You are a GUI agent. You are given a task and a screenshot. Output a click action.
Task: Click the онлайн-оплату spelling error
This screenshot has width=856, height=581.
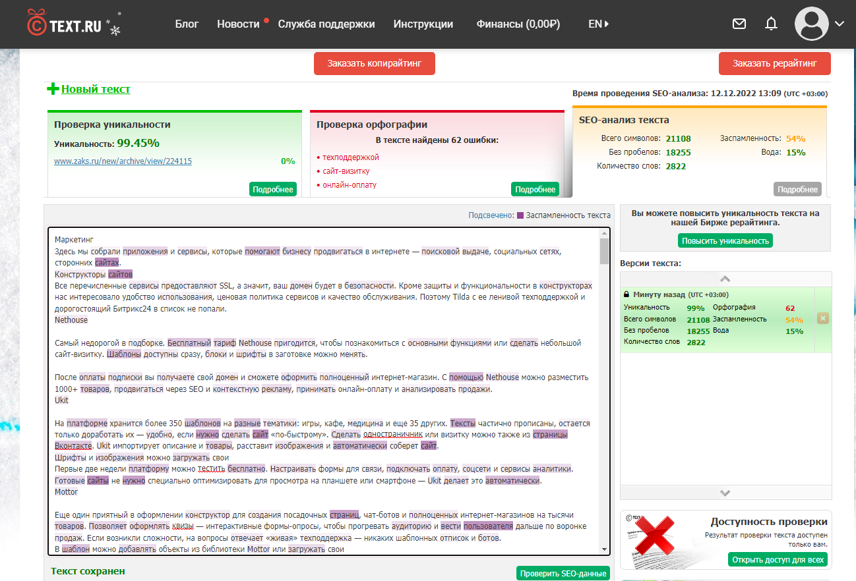point(349,185)
